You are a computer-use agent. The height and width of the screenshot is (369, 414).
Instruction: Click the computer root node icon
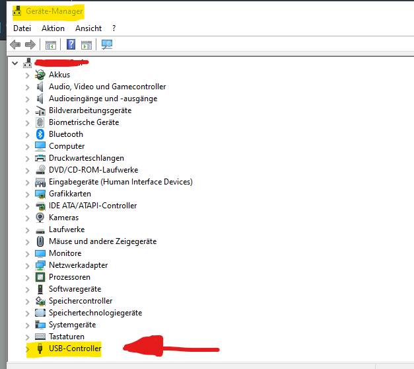click(28, 63)
